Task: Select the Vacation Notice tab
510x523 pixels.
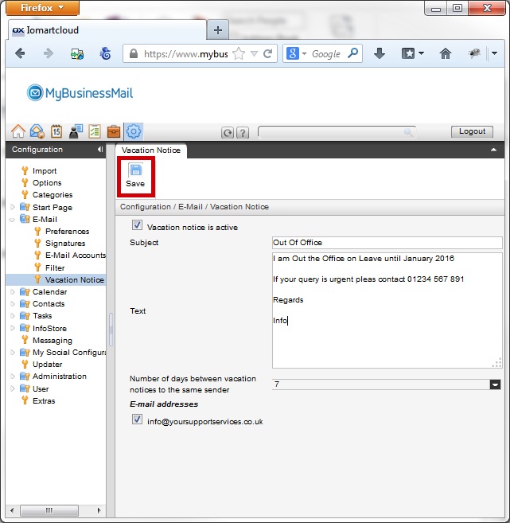Action: pyautogui.click(x=151, y=150)
